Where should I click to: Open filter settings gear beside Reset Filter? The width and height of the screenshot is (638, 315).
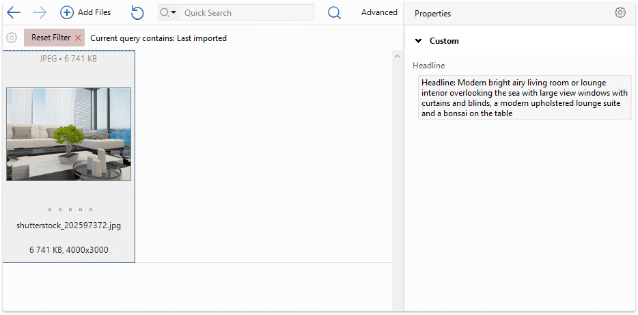tap(12, 38)
